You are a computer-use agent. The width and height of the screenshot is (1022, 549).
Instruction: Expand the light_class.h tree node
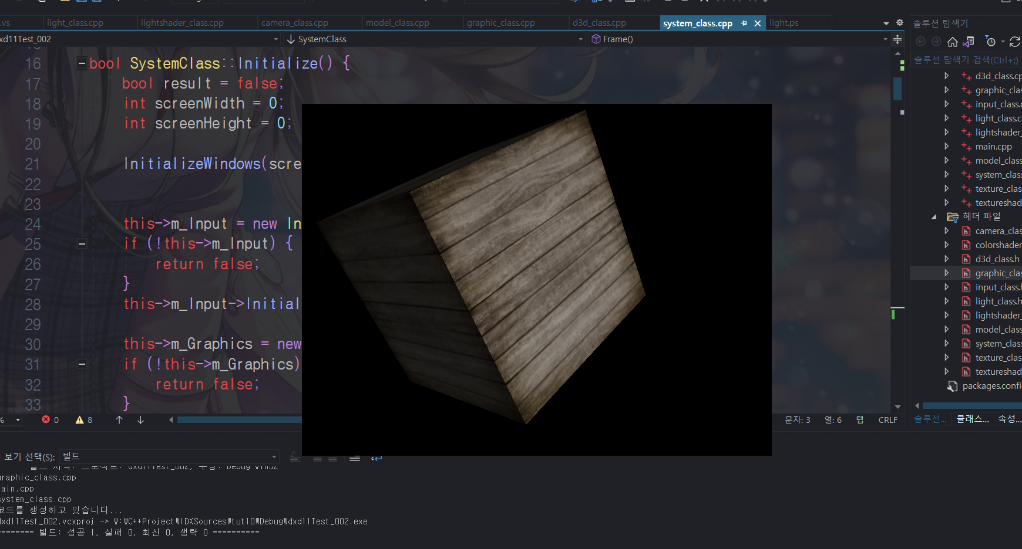tap(946, 301)
